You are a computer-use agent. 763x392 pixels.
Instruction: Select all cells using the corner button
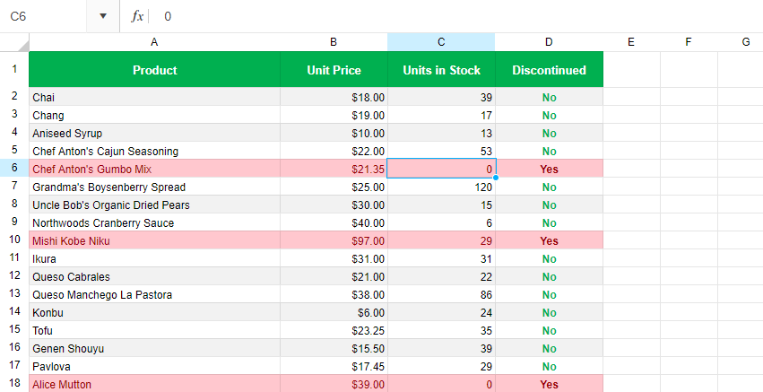[x=14, y=42]
